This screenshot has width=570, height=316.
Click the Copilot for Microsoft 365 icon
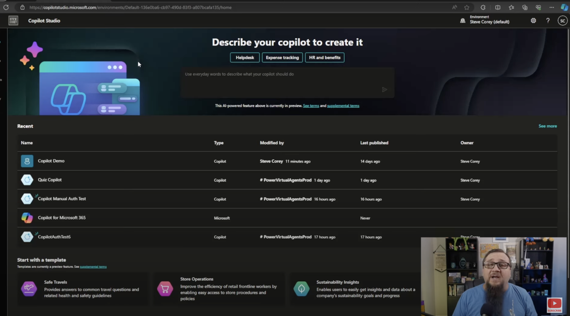(x=27, y=218)
